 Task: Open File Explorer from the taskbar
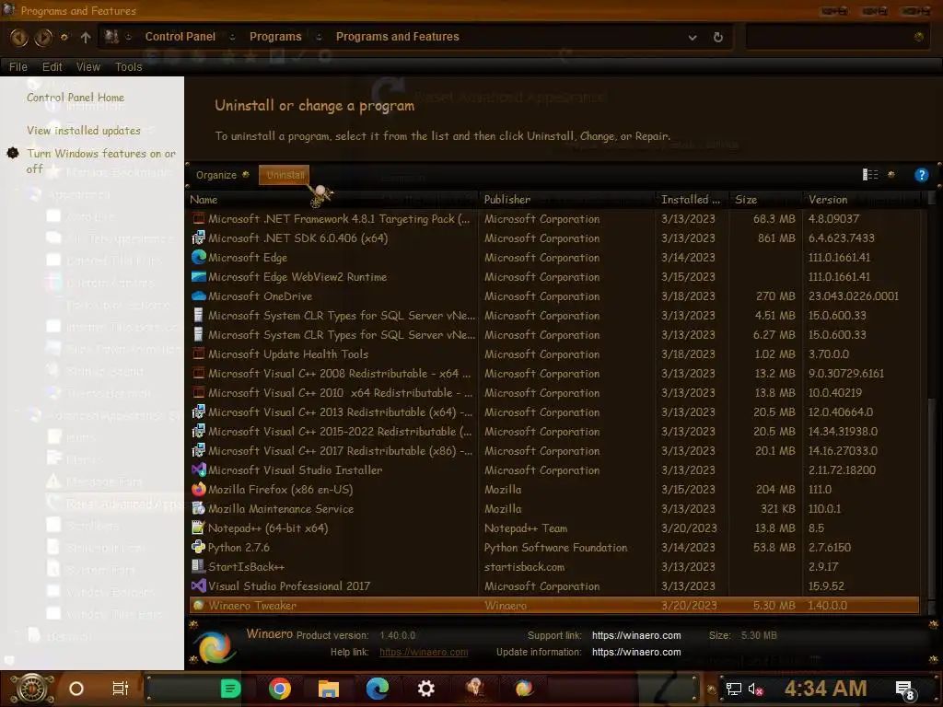(329, 689)
